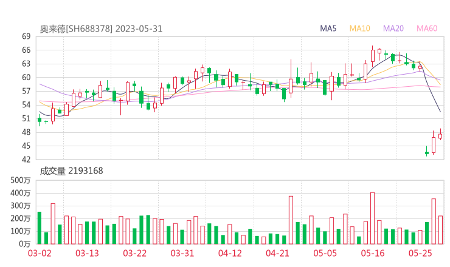The width and height of the screenshot is (450, 267).
Task: Click the 05-16 date label
Action: pos(373,254)
